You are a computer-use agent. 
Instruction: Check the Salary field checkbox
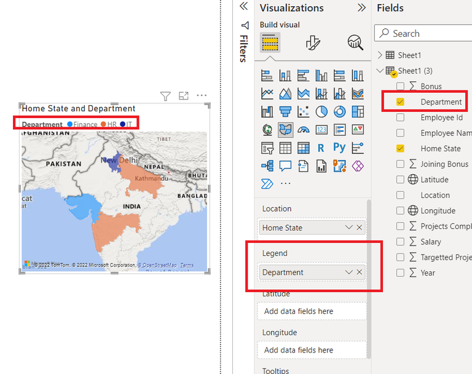(400, 242)
